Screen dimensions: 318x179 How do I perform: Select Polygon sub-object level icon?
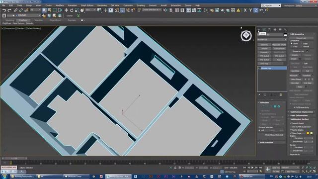tap(275, 106)
